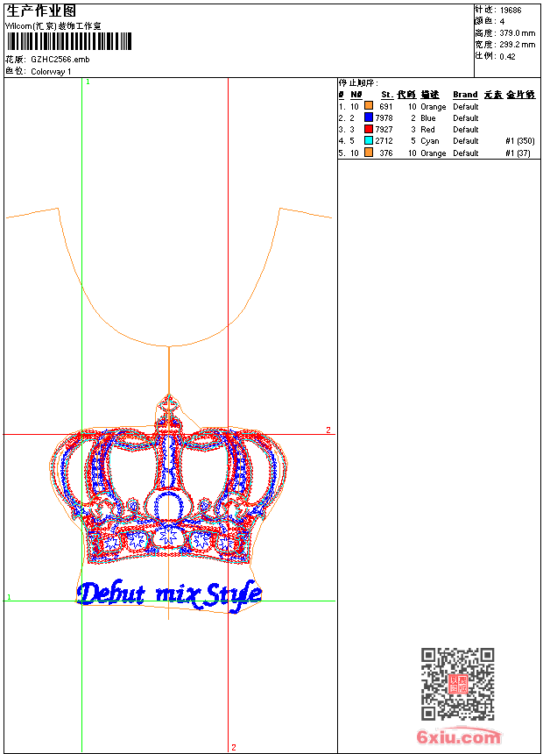
Task: Select the blue color swatch in stop sequence
Action: click(369, 117)
